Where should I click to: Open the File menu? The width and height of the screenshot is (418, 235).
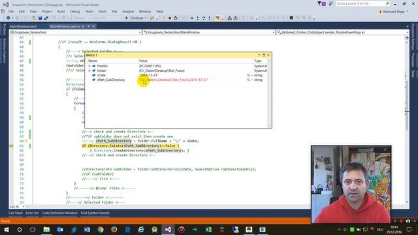[11, 12]
